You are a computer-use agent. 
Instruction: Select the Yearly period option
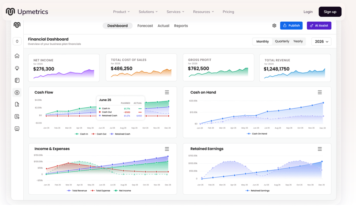(x=298, y=41)
